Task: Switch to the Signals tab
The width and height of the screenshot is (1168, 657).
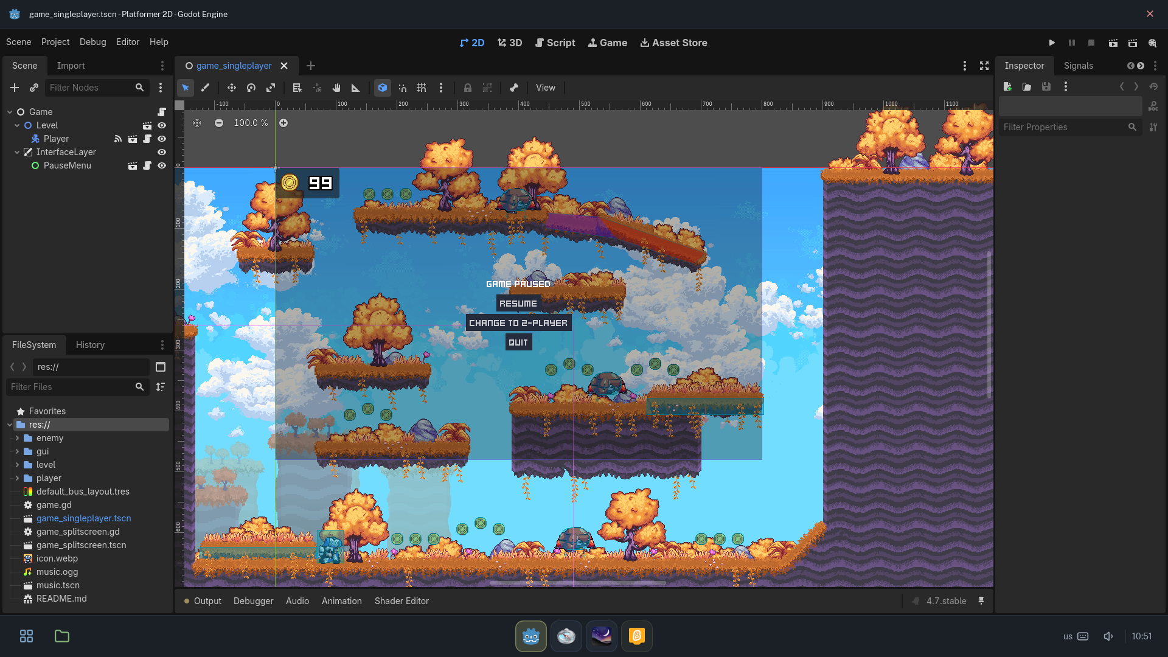Action: pyautogui.click(x=1078, y=66)
